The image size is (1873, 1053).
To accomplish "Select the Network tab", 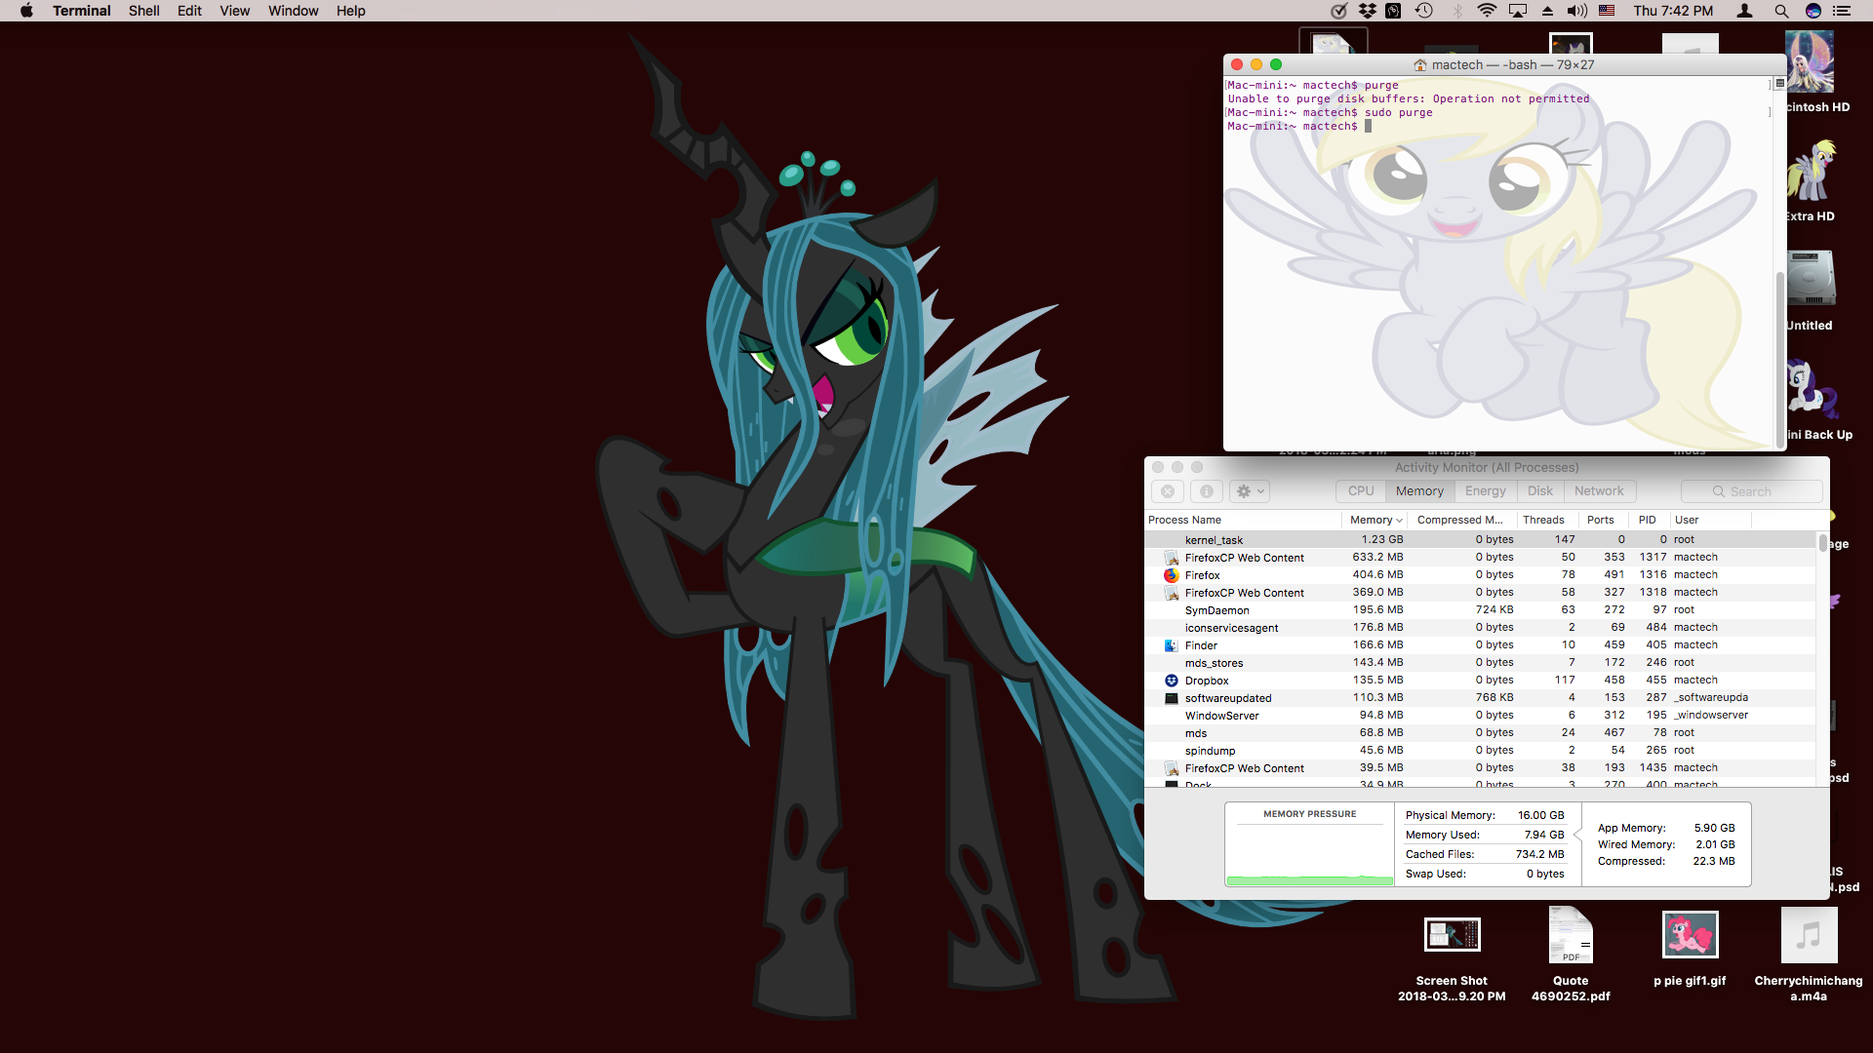I will pos(1599,491).
